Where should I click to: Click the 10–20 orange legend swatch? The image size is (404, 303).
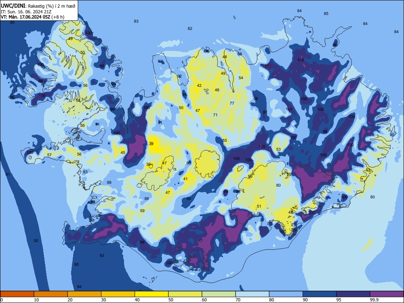click(x=51, y=294)
